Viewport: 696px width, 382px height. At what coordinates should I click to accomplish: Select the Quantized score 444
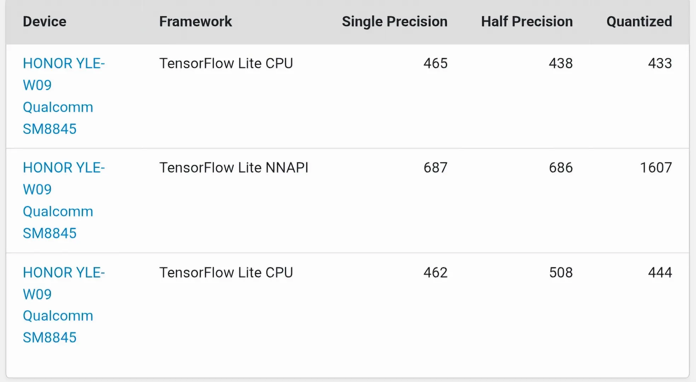pyautogui.click(x=660, y=272)
